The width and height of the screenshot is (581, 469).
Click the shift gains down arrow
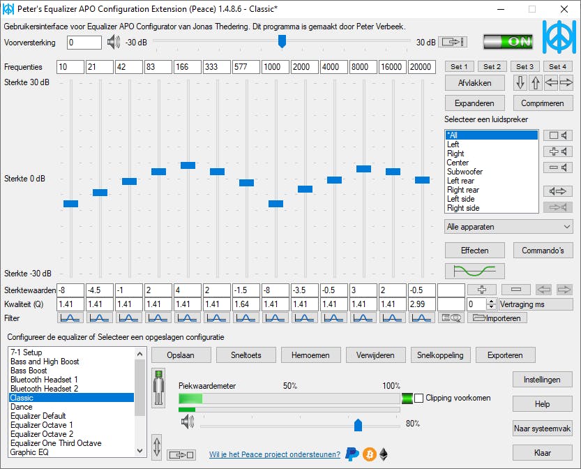(520, 82)
